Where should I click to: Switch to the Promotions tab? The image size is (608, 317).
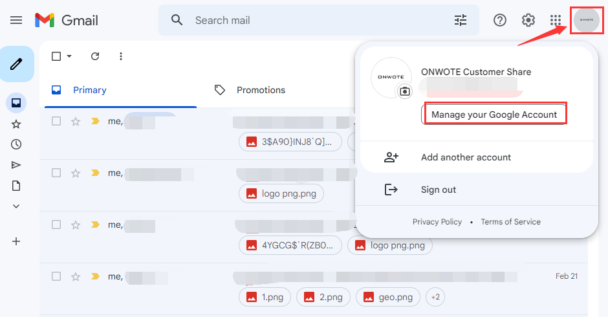tap(260, 90)
